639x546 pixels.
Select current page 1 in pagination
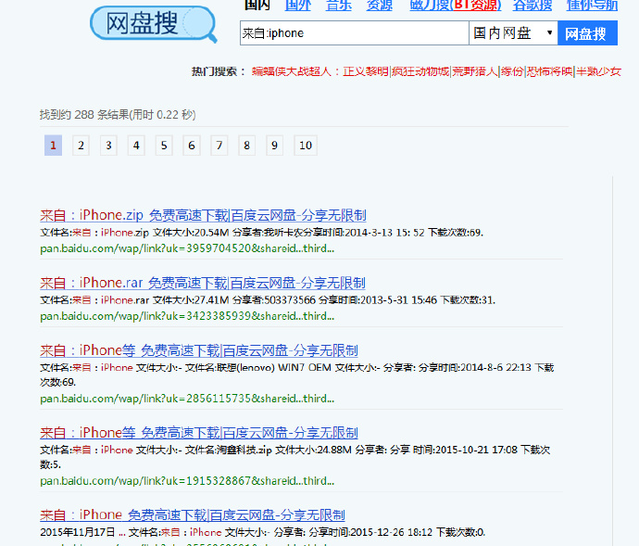pyautogui.click(x=53, y=146)
